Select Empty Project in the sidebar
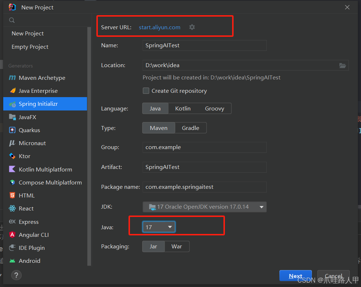Viewport: 361px width, 287px height. [30, 47]
